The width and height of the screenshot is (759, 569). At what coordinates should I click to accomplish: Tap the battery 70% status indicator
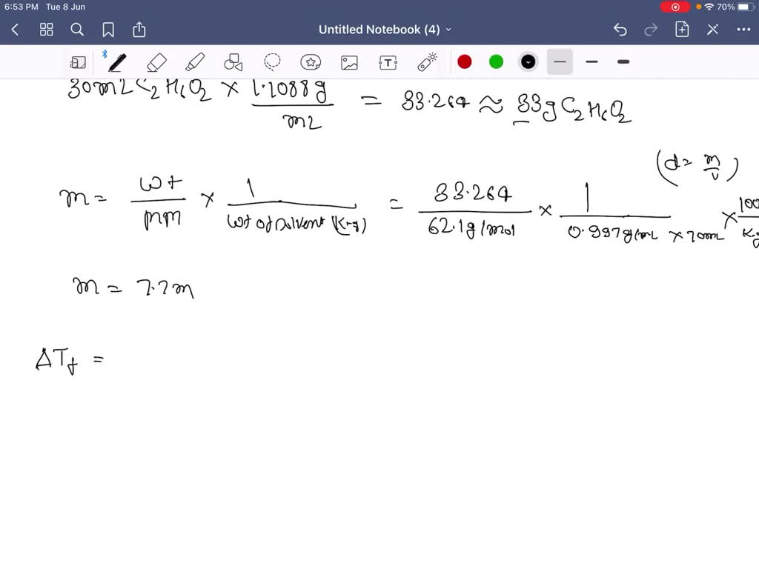coord(736,7)
